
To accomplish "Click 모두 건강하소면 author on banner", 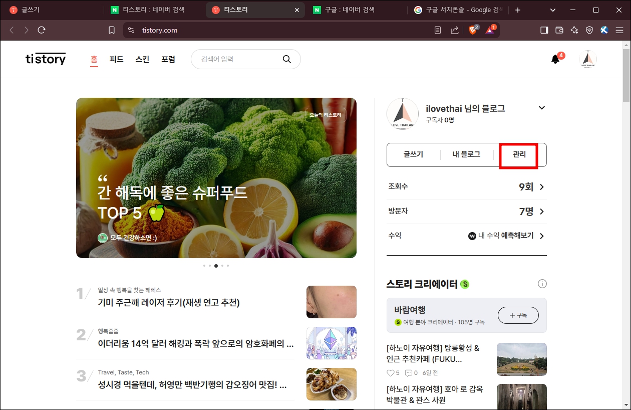I will coord(127,238).
